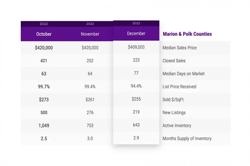This screenshot has height=166, width=250.
Task: Click the New Listings label
Action: [174, 113]
